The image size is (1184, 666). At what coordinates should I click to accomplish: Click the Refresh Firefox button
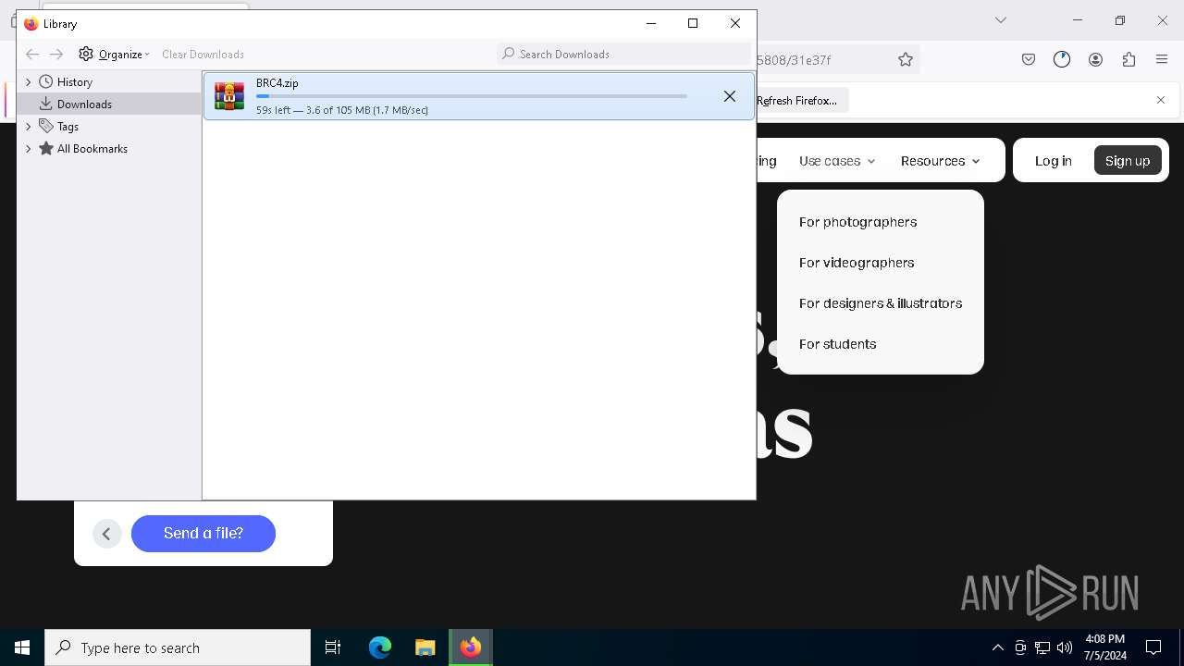pyautogui.click(x=797, y=100)
